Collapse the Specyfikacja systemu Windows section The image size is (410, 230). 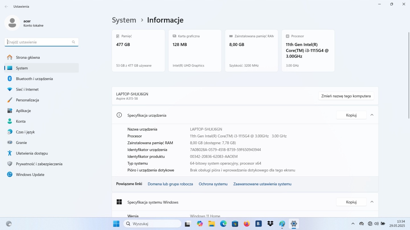point(372,202)
